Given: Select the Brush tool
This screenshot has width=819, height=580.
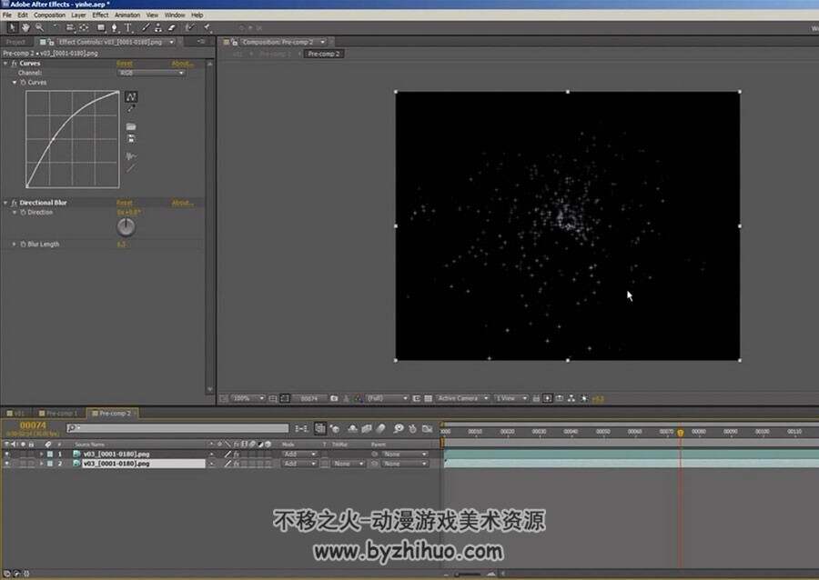Looking at the screenshot, I should 146,27.
